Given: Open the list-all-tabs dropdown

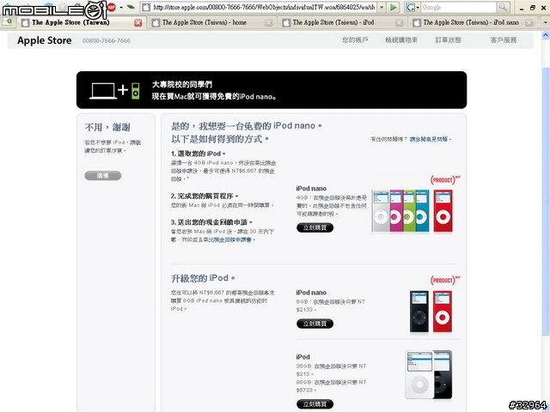Looking at the screenshot, I should [545, 23].
